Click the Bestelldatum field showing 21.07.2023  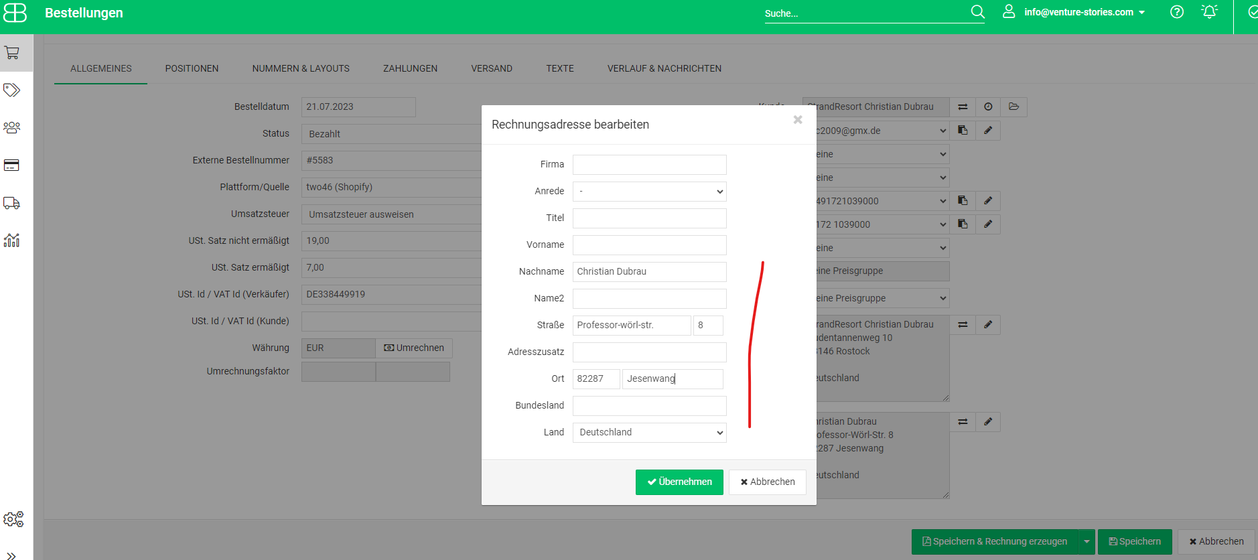point(358,107)
